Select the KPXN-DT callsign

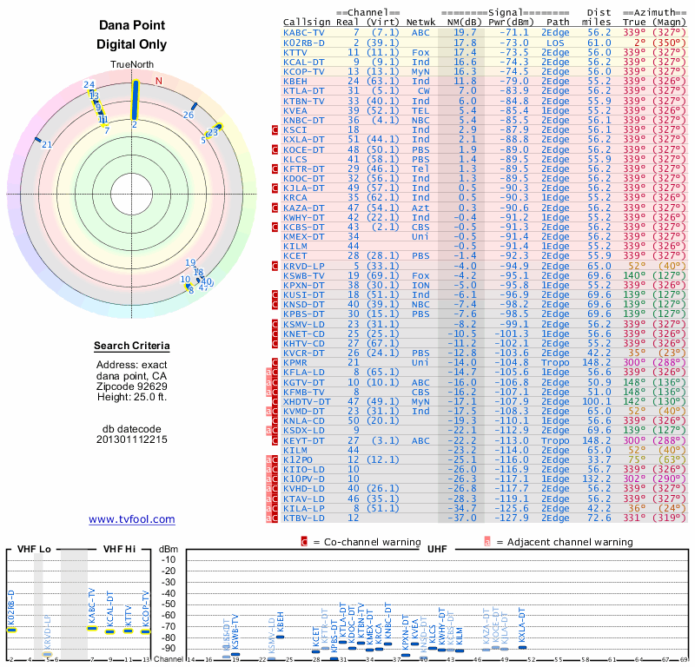point(304,285)
